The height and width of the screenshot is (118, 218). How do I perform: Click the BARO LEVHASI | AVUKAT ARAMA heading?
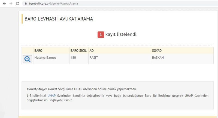tap(59, 19)
